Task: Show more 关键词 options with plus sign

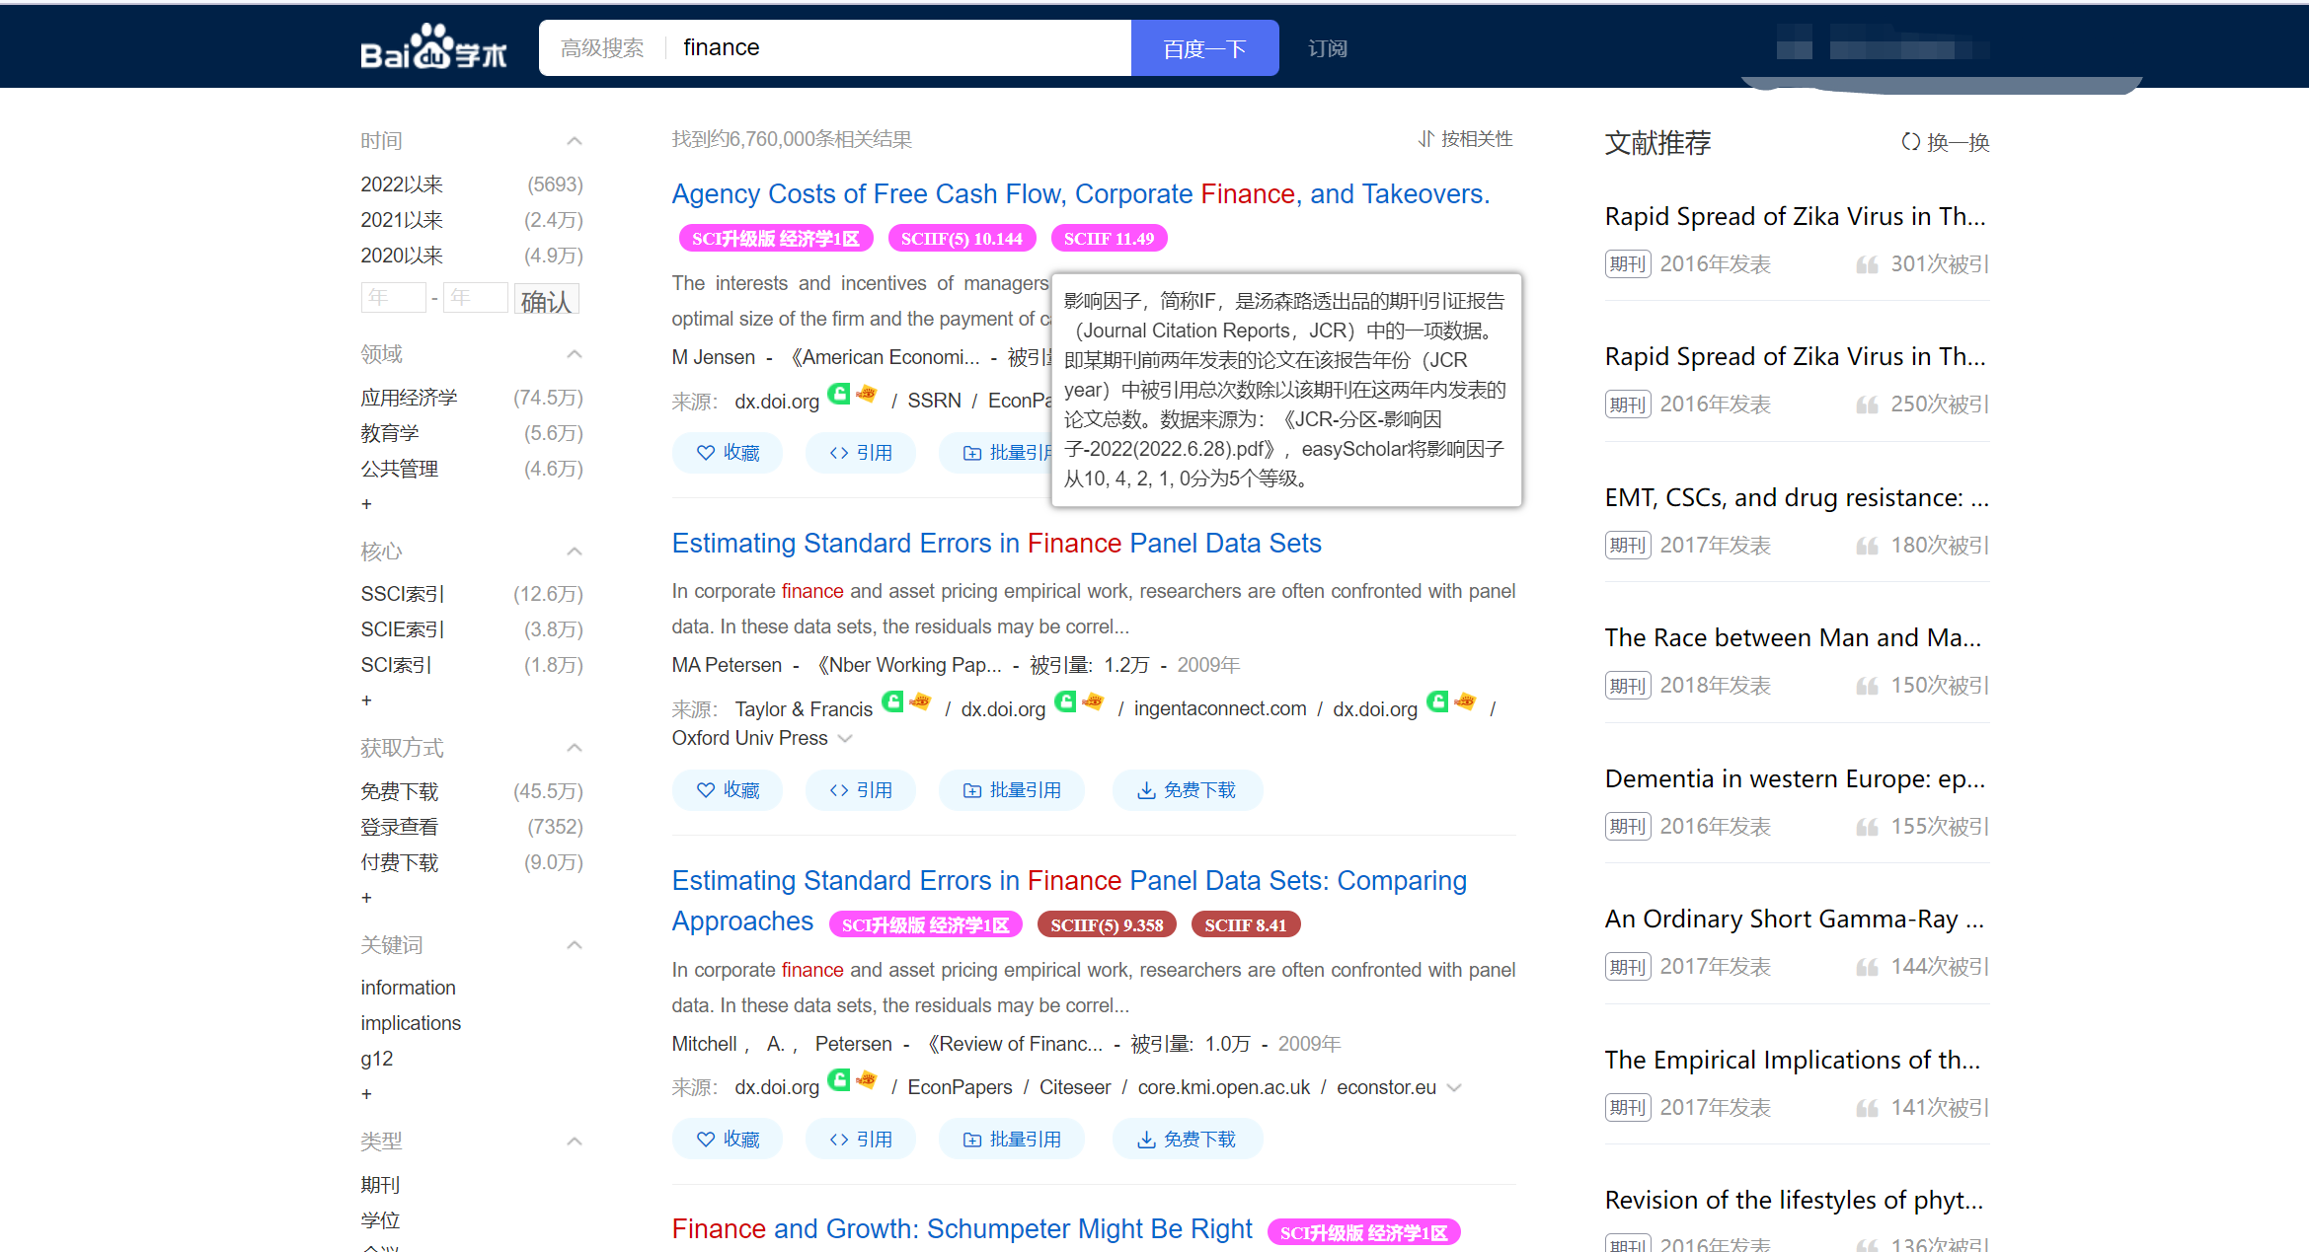Action: pos(366,1094)
